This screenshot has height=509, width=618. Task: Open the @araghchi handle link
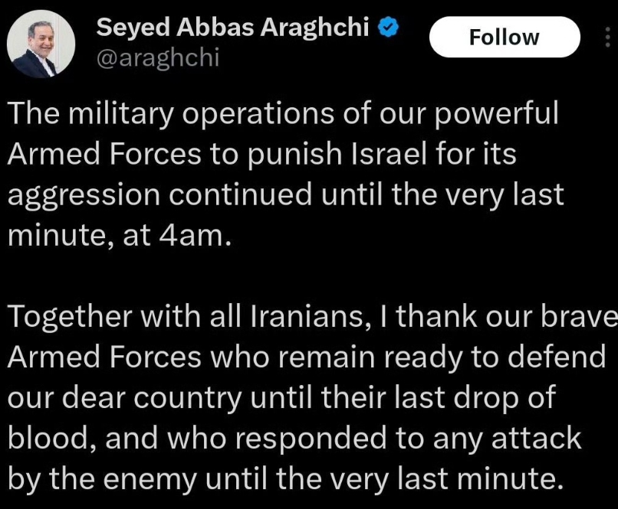click(x=158, y=58)
